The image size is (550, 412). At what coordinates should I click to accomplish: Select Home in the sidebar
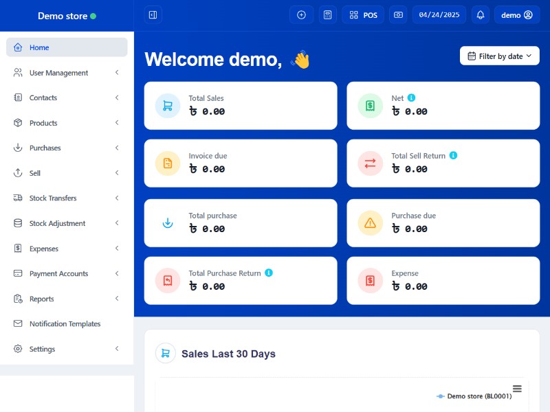coord(67,47)
